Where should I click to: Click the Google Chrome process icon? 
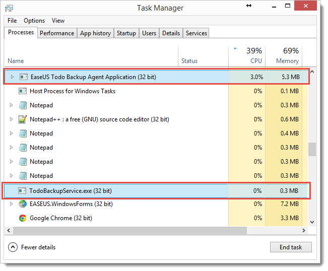point(23,218)
